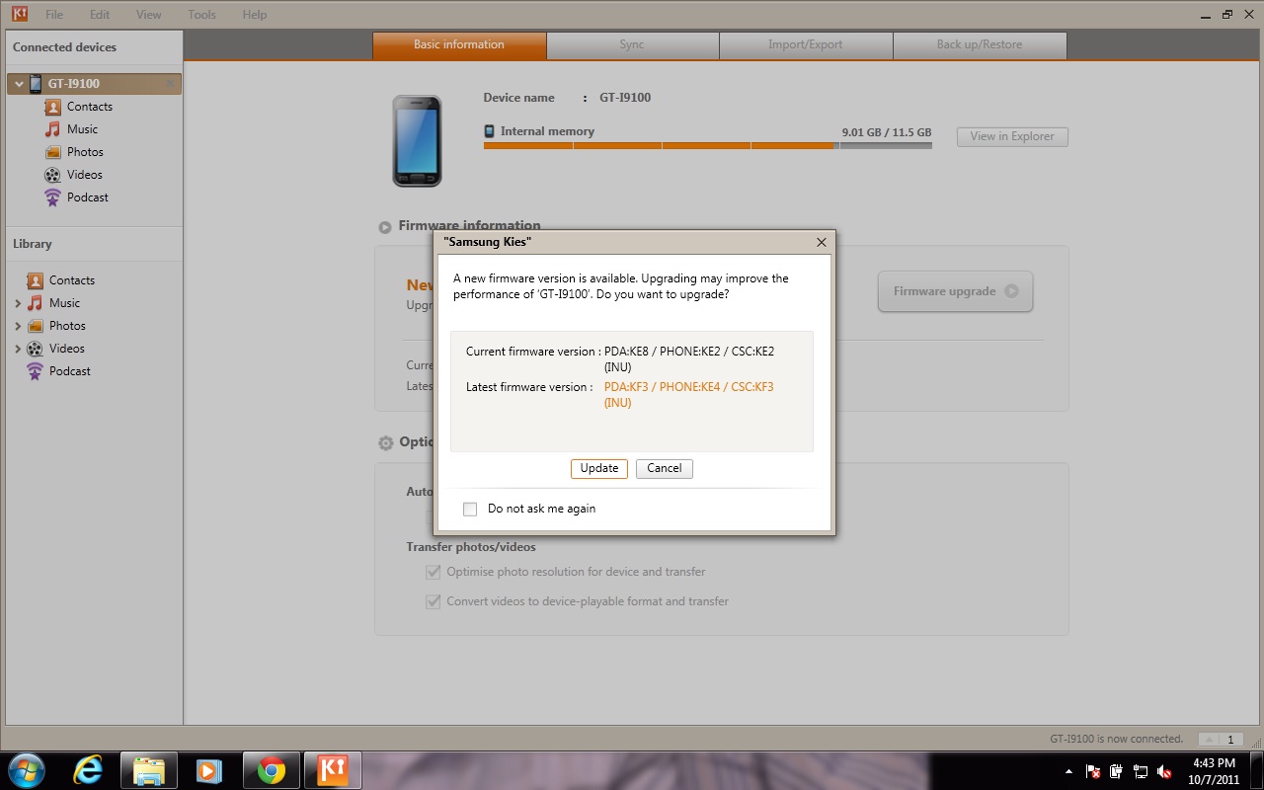The width and height of the screenshot is (1264, 790).
Task: Click the large phone image thumbnail
Action: pyautogui.click(x=417, y=141)
